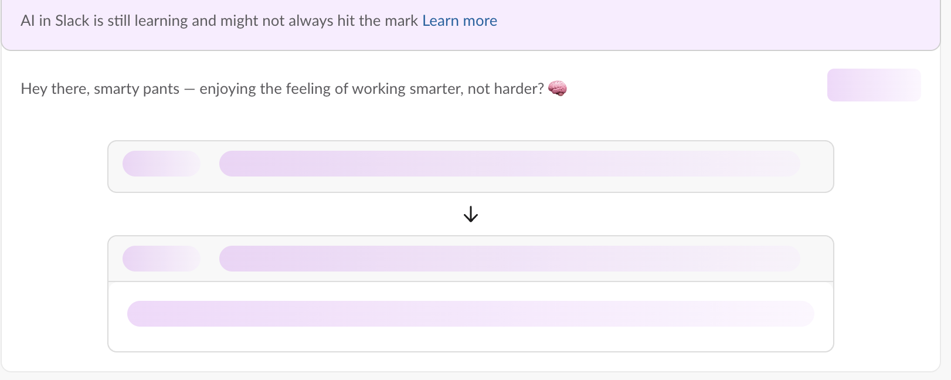Click the short pill placeholder in the top card
951x380 pixels.
coord(161,164)
